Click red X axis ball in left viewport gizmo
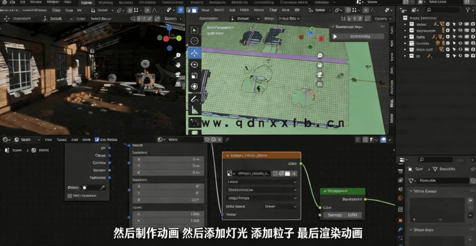The height and width of the screenshot is (246, 476). (x=166, y=39)
